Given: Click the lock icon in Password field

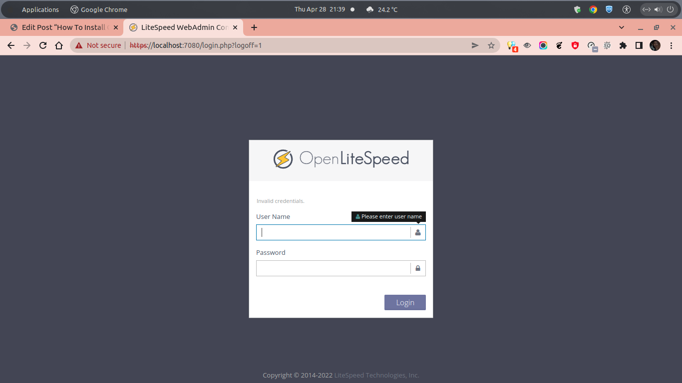Looking at the screenshot, I should tap(418, 268).
